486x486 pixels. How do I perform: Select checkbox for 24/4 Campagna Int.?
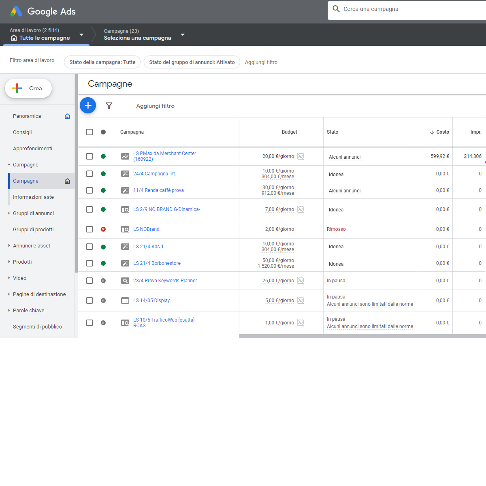coord(90,174)
